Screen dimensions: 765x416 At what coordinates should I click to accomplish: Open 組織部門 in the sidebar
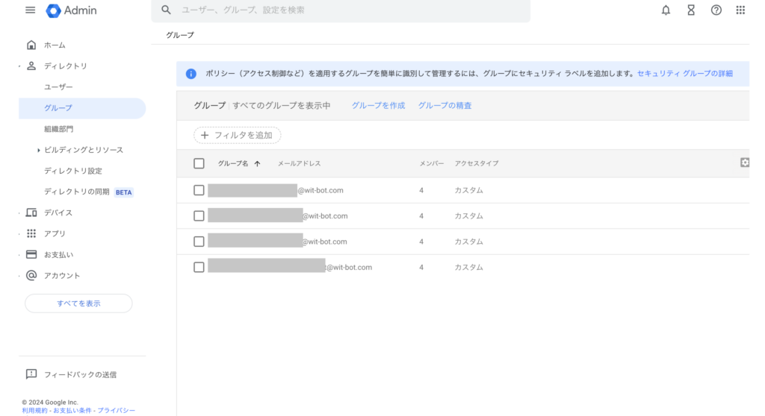coord(58,129)
